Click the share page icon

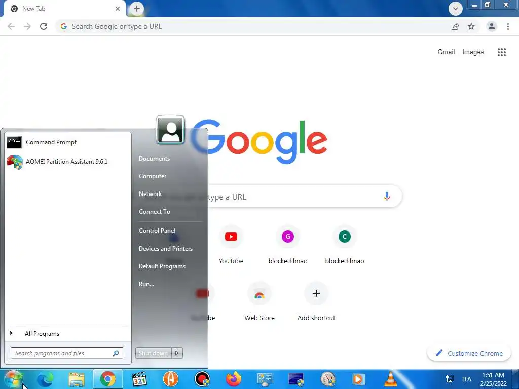click(455, 26)
